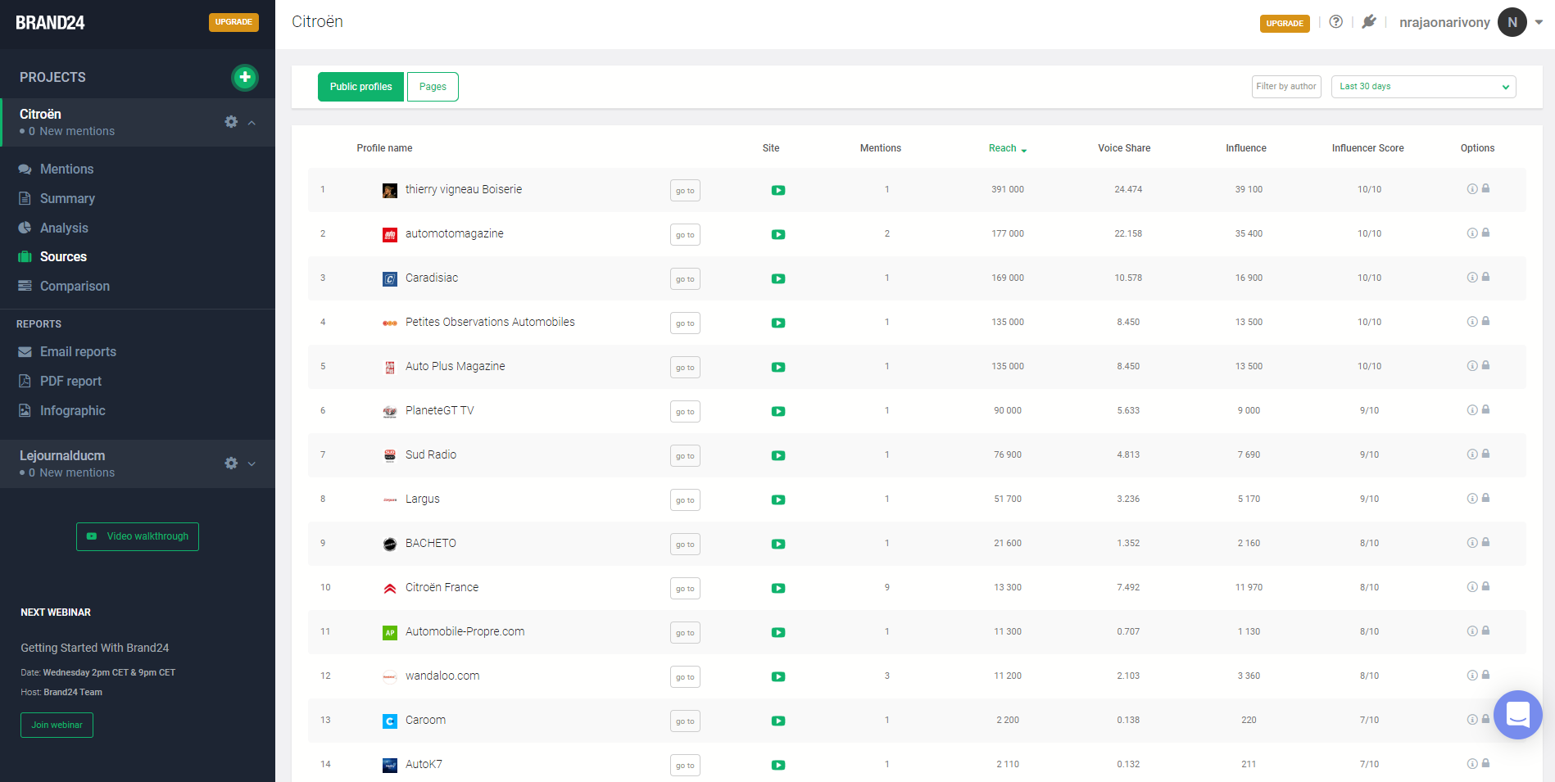This screenshot has height=782, width=1555.
Task: Click go to for automotomagazine
Action: 685,235
